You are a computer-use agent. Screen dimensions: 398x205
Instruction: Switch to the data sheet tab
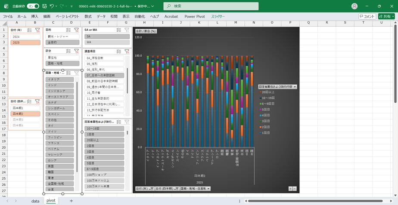pos(35,201)
